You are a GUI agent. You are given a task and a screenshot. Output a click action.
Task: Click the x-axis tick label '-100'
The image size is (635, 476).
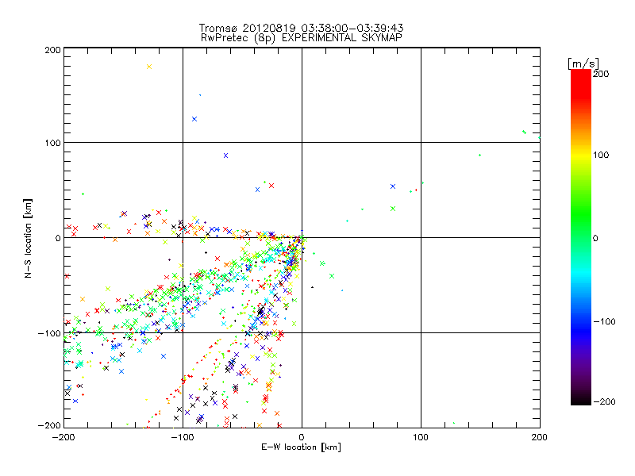click(183, 437)
